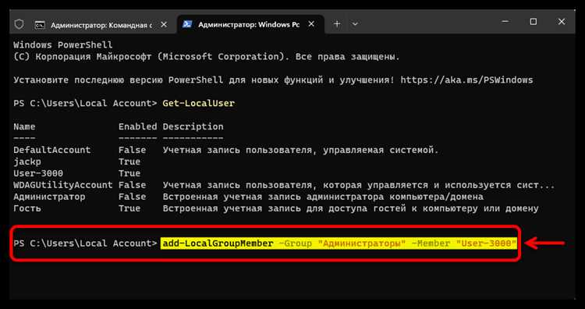Click the WDAGUtilityAccount row name
The height and width of the screenshot is (309, 585).
tap(62, 185)
